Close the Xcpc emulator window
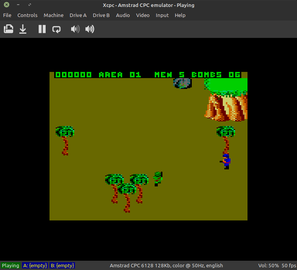The height and width of the screenshot is (270, 297). (x=7, y=5)
